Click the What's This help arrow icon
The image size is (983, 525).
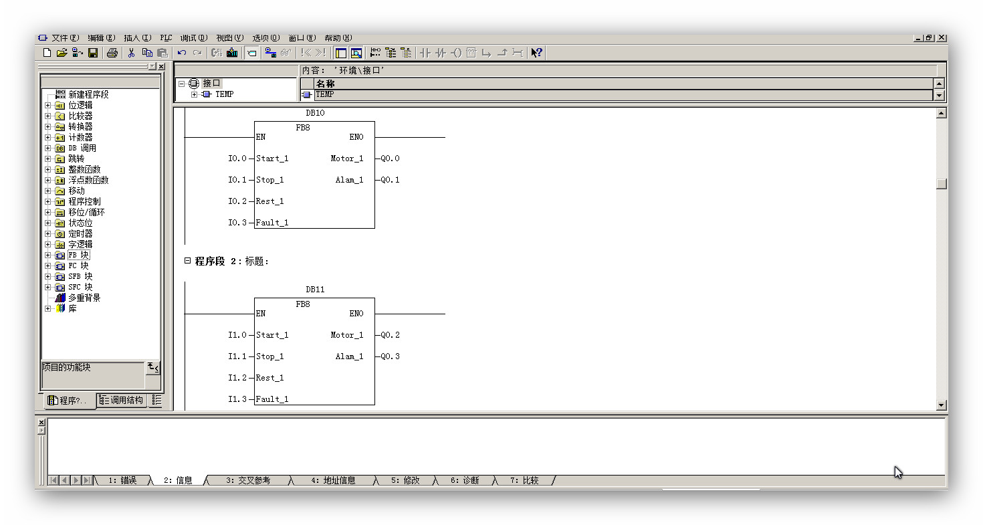click(x=536, y=53)
